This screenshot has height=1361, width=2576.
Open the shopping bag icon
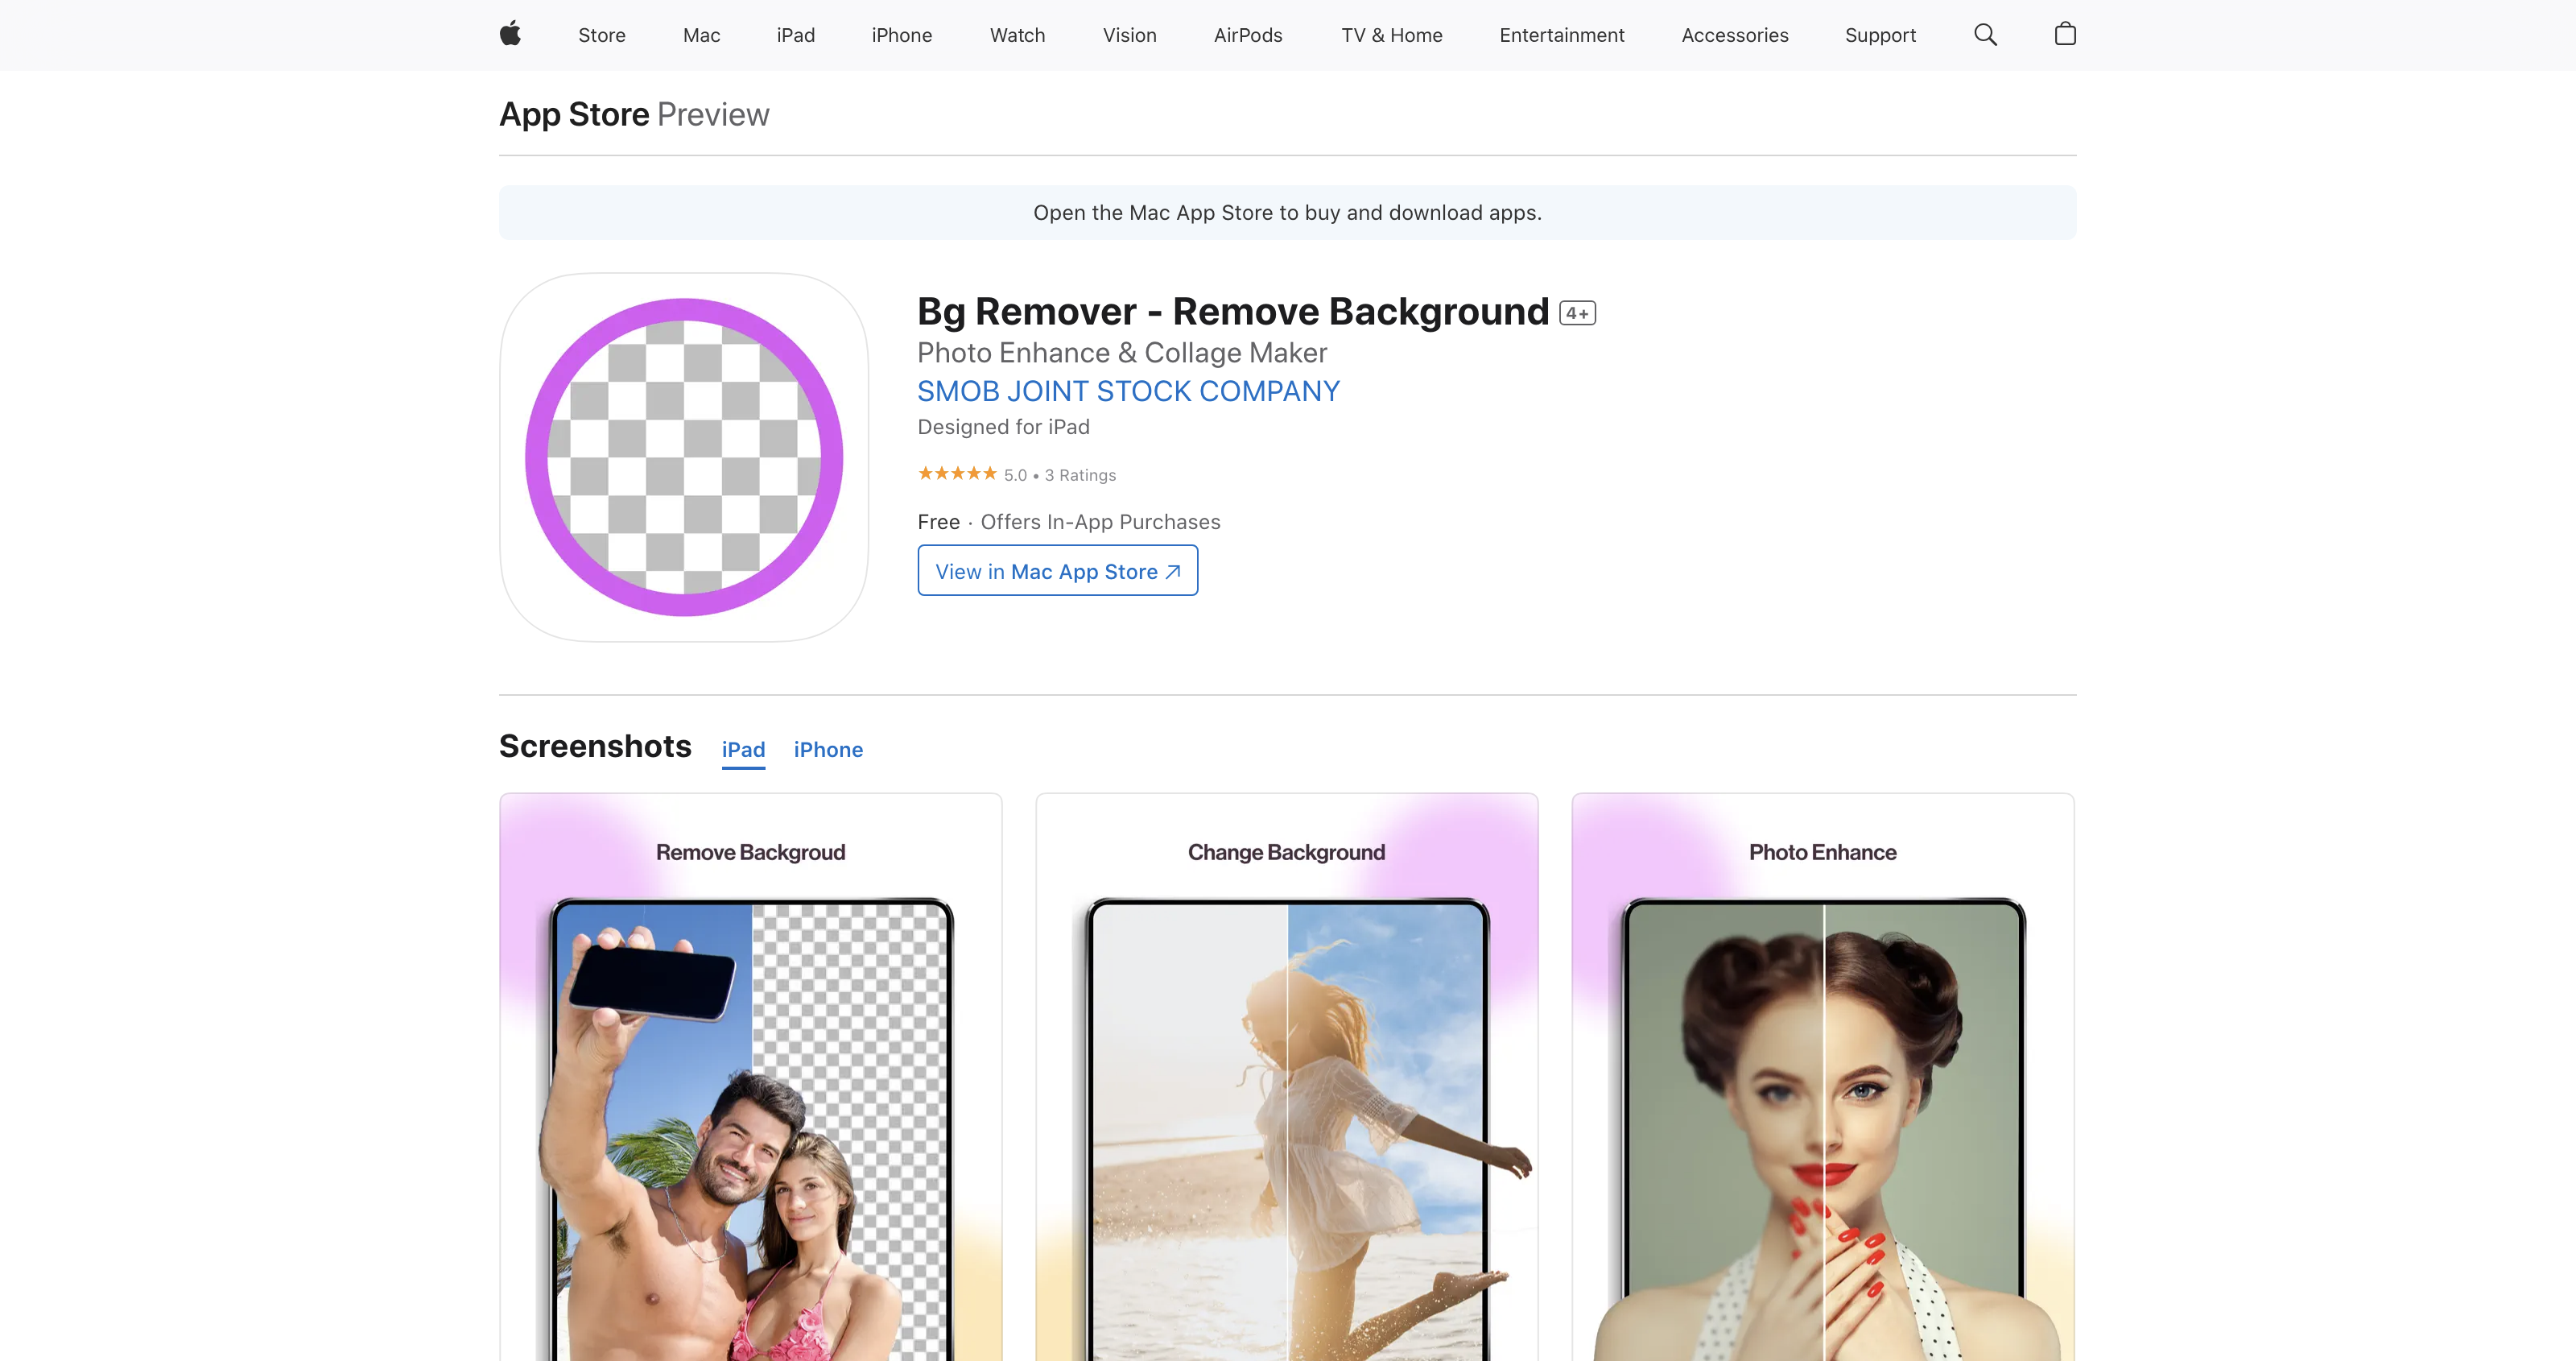[x=2065, y=34]
